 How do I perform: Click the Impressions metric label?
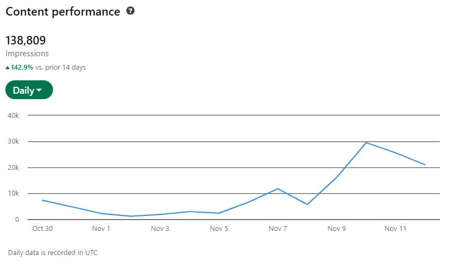(x=27, y=54)
